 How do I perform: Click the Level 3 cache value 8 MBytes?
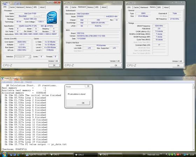pyautogui.click(x=50, y=50)
